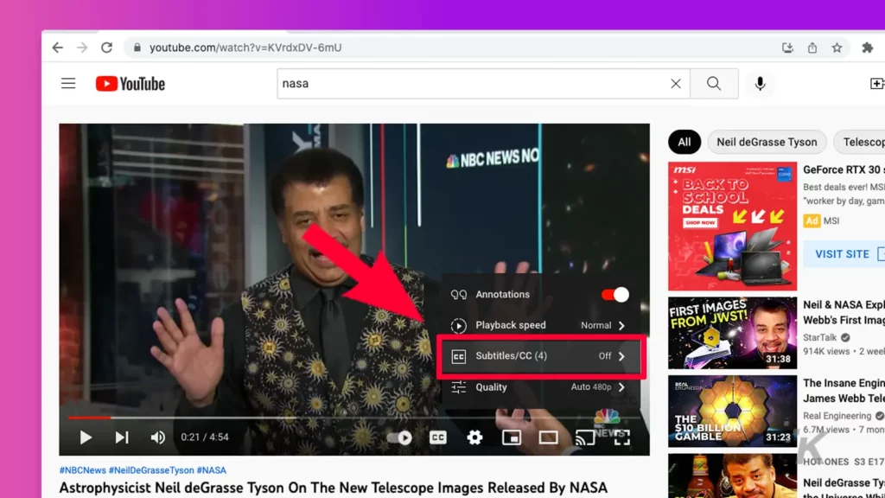
Task: Click the MSI advertiser name
Action: pos(831,220)
